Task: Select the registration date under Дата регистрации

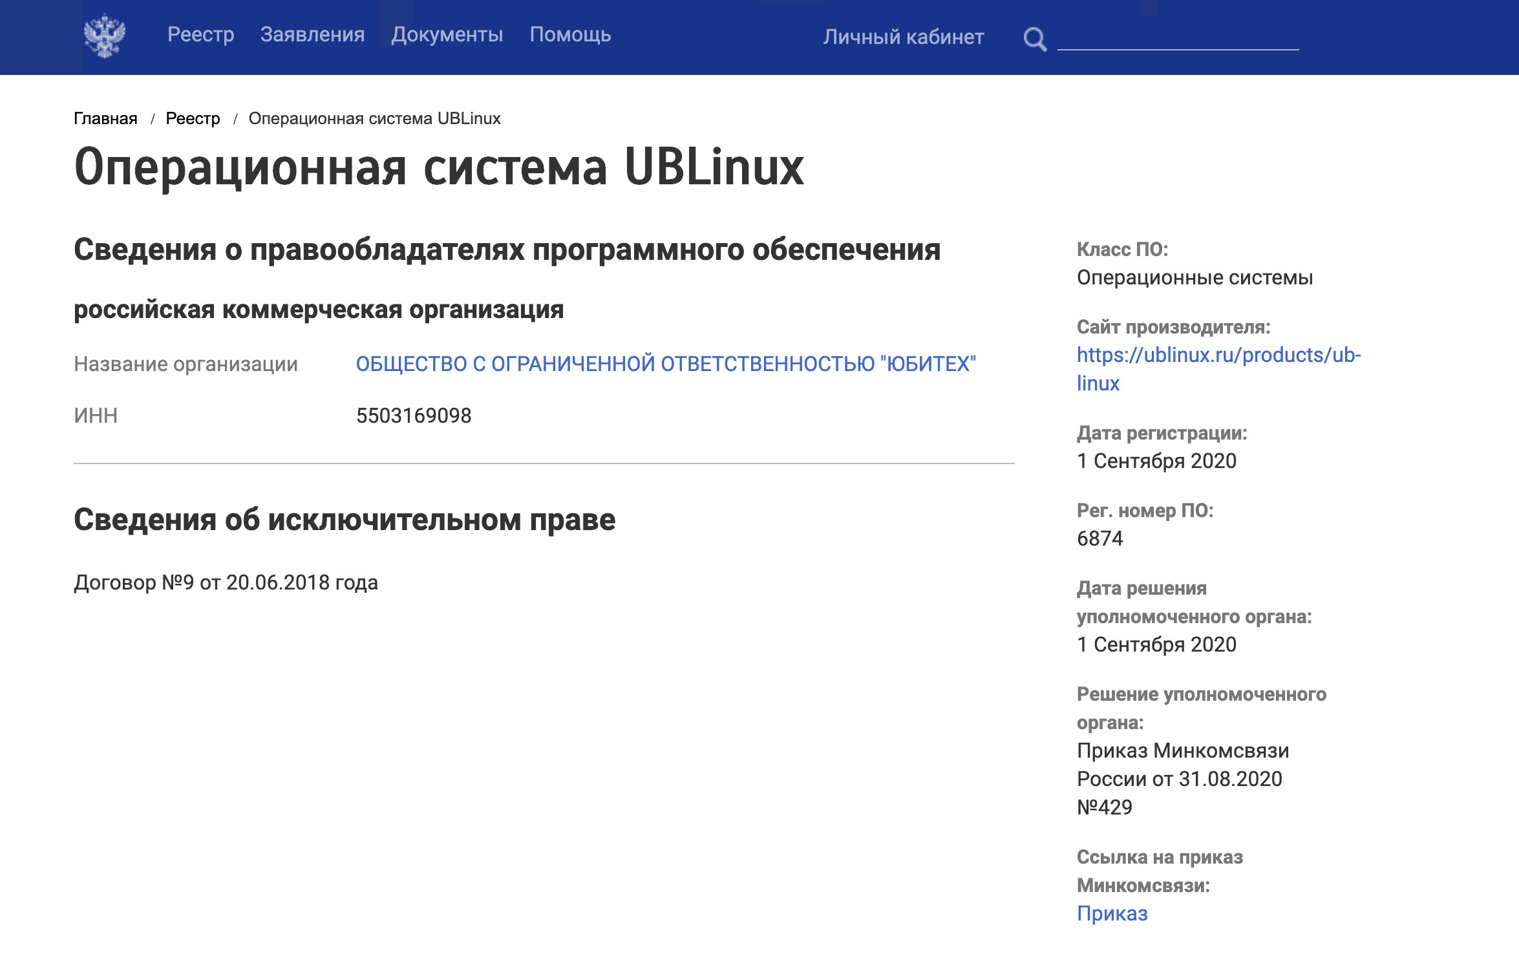Action: (x=1156, y=461)
